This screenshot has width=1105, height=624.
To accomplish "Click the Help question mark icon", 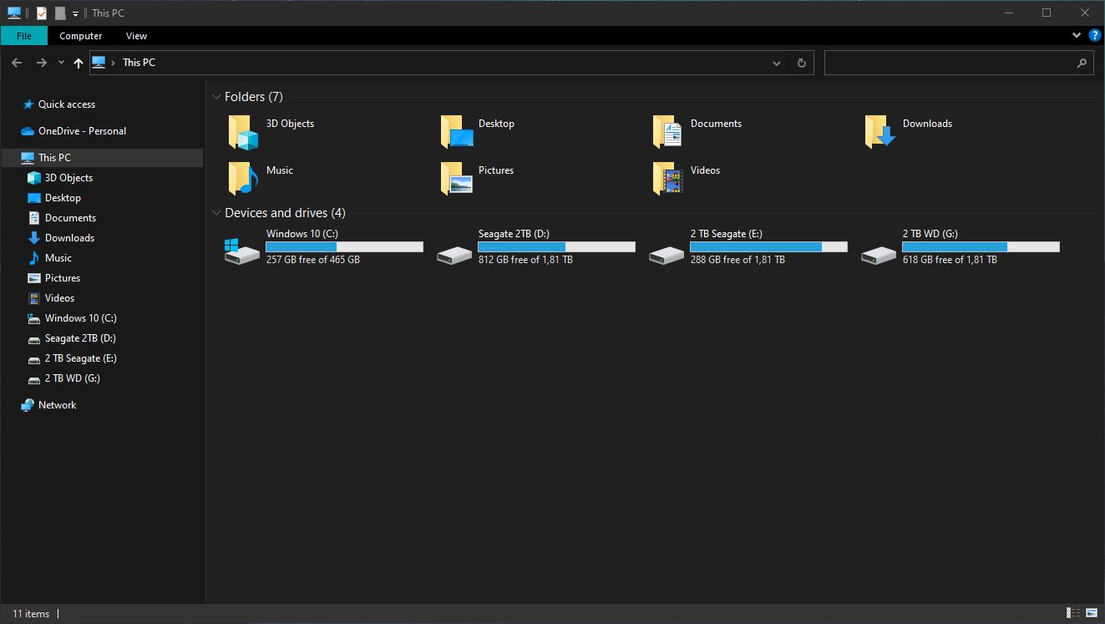I will [1094, 35].
